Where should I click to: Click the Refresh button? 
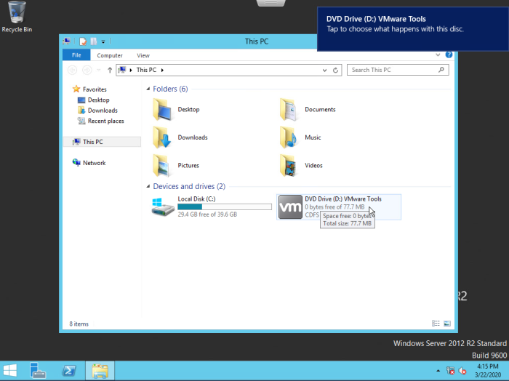(x=335, y=70)
